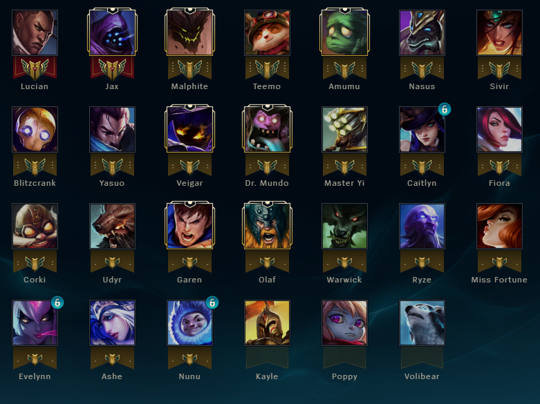This screenshot has width=540, height=404.
Task: Choose the Warwick champion portrait
Action: [345, 226]
